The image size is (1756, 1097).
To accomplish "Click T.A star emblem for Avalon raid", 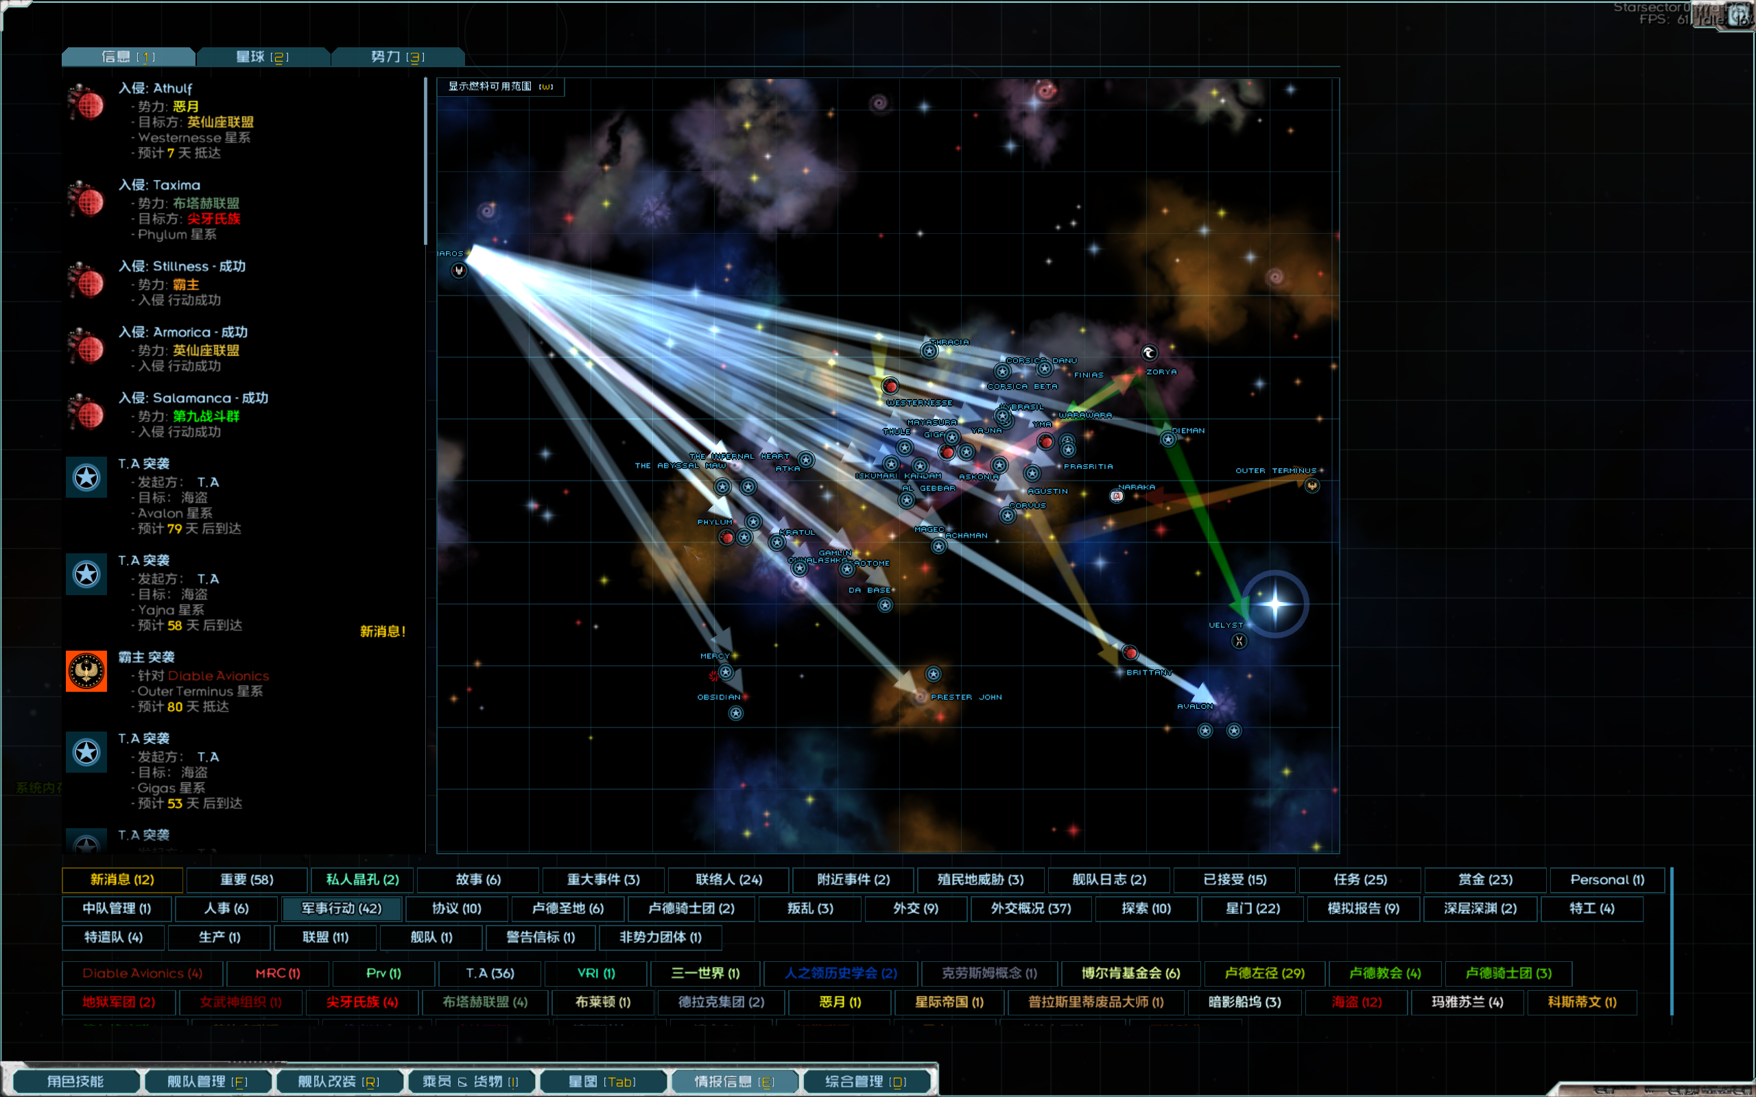I will tap(86, 477).
